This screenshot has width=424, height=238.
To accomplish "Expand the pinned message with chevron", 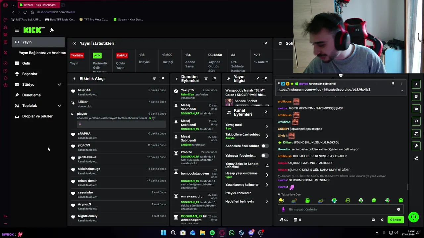I will click(402, 91).
